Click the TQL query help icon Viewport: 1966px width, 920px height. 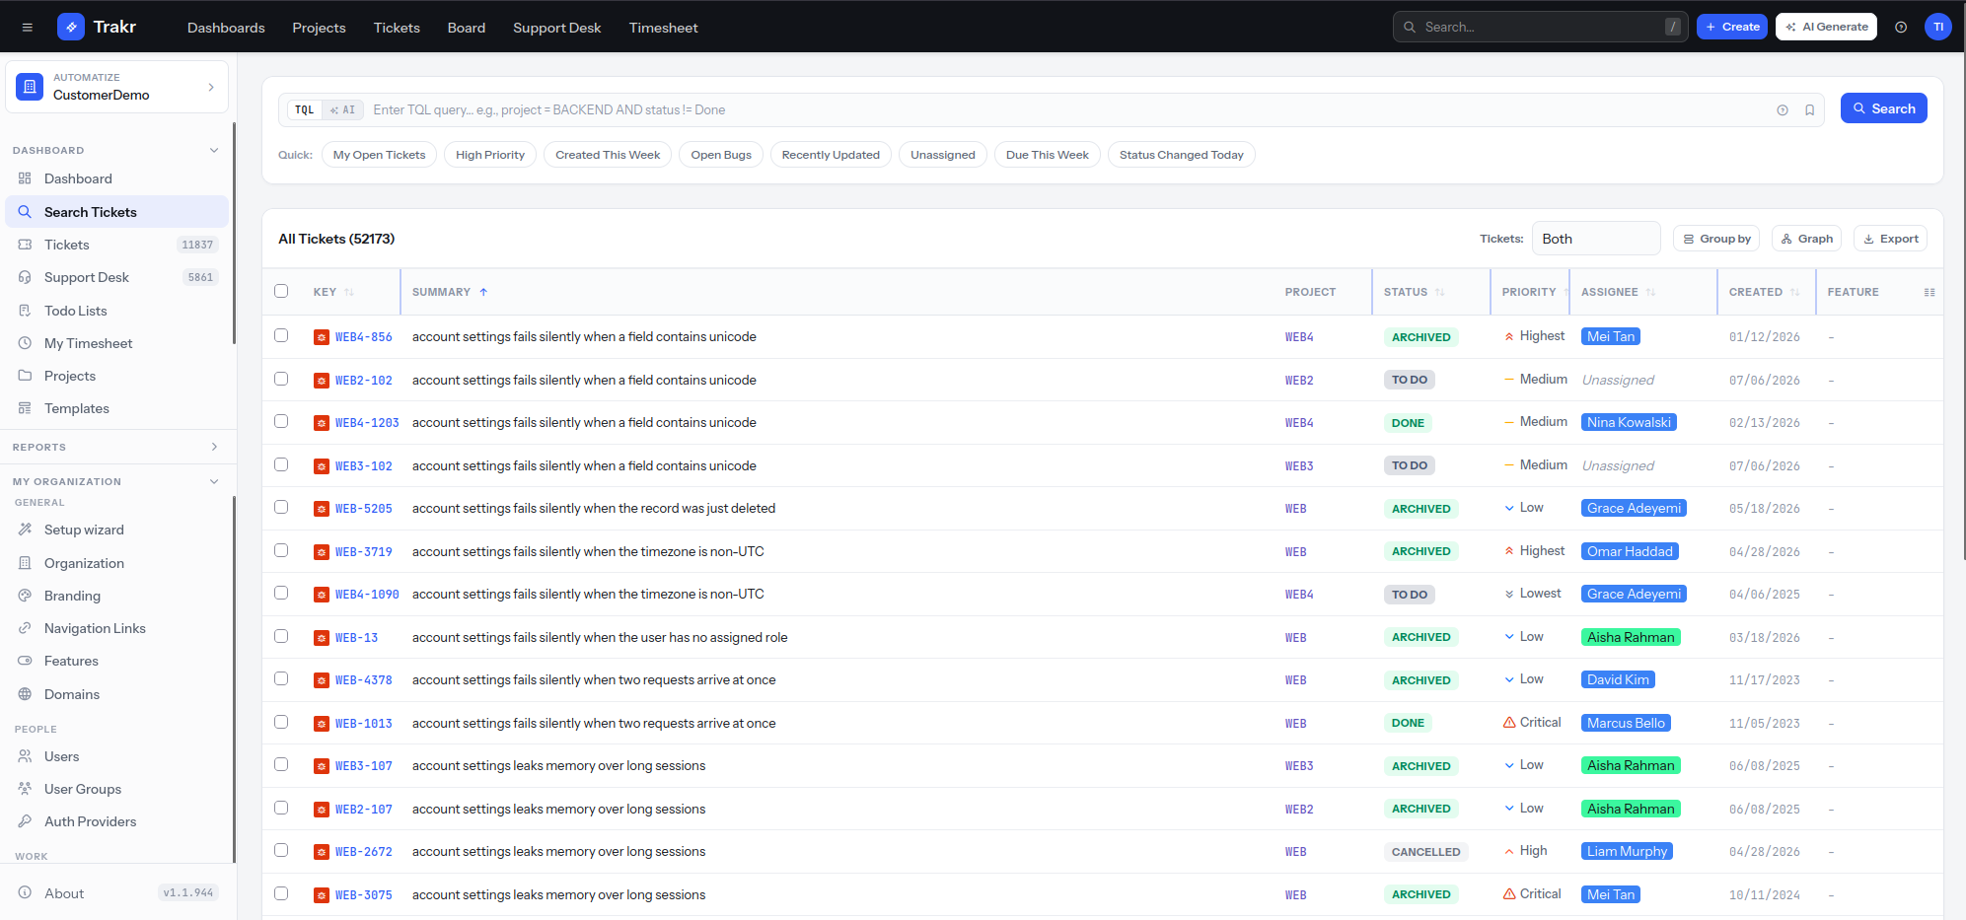1783,110
